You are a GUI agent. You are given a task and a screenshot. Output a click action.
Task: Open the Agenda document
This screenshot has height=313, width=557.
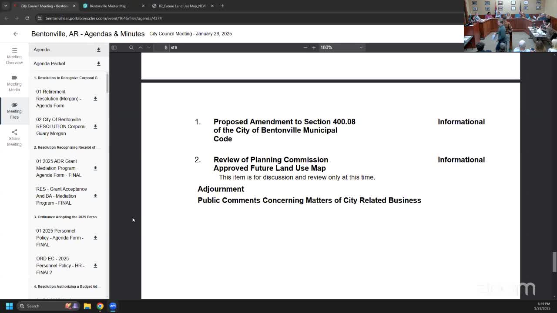[42, 50]
